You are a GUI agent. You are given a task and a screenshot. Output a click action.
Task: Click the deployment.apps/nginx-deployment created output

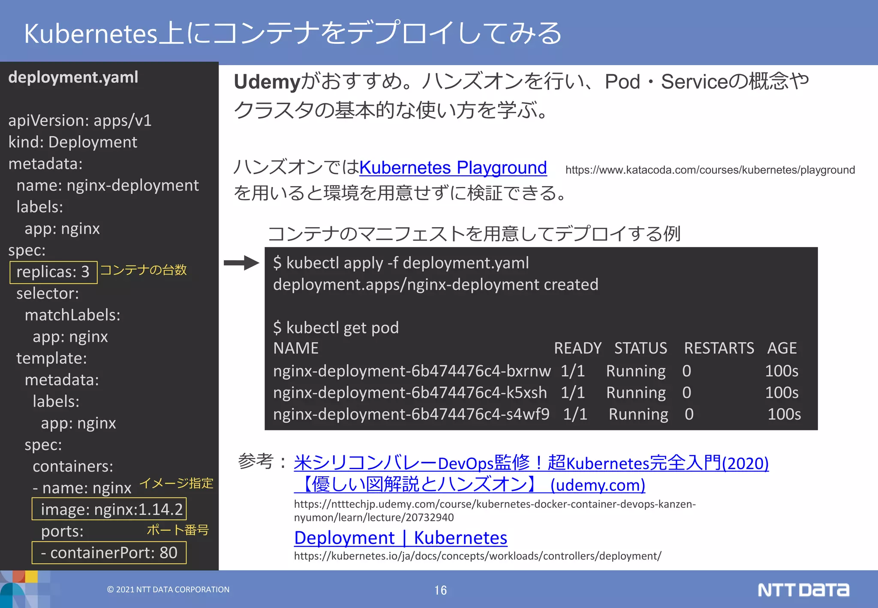436,285
